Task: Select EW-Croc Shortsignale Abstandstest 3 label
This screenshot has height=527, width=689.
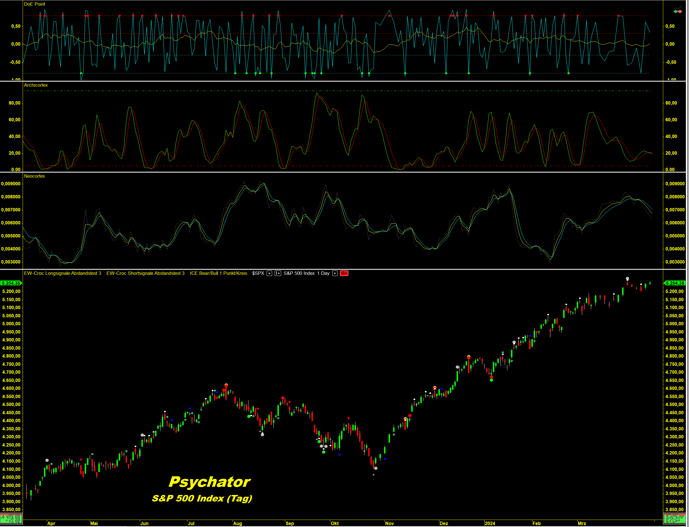Action: (x=145, y=273)
